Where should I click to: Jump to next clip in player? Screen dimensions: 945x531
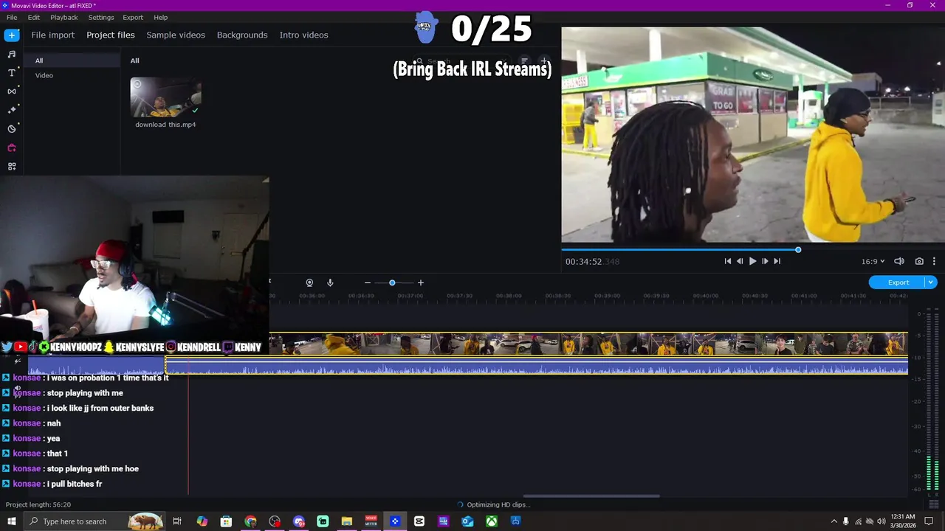[777, 261]
